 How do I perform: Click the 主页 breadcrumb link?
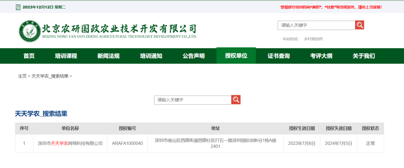[x=22, y=76]
